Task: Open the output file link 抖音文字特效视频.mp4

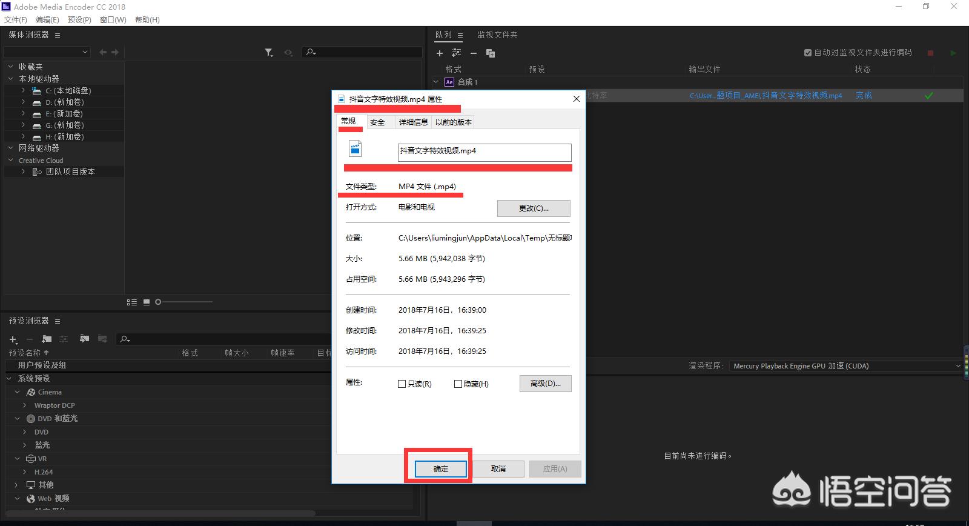Action: [x=766, y=96]
